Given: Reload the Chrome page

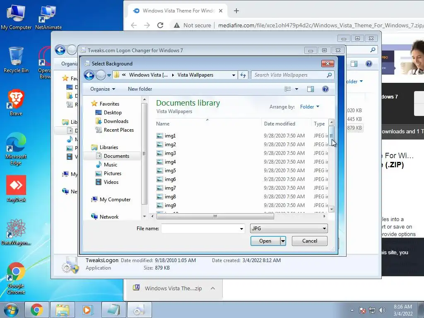Looking at the screenshot, I should click(160, 25).
